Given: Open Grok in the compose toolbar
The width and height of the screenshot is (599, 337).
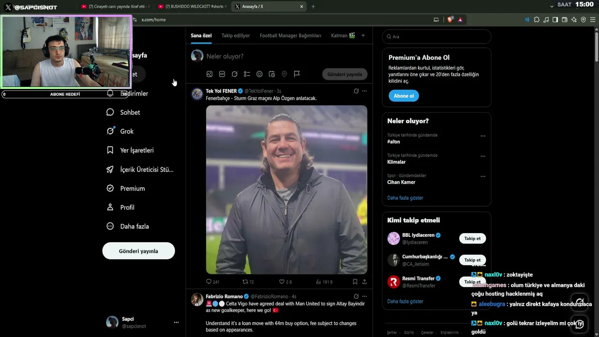Looking at the screenshot, I should coord(234,74).
